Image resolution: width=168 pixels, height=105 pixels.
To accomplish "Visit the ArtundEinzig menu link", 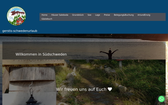I will tap(144, 15).
